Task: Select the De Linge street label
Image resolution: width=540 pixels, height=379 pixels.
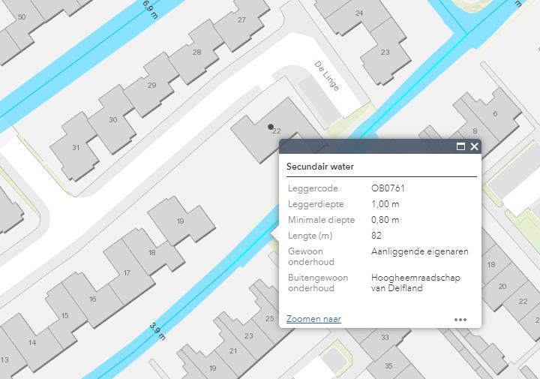Action: [x=327, y=76]
